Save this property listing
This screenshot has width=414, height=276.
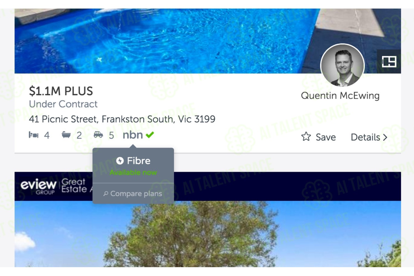click(x=319, y=137)
